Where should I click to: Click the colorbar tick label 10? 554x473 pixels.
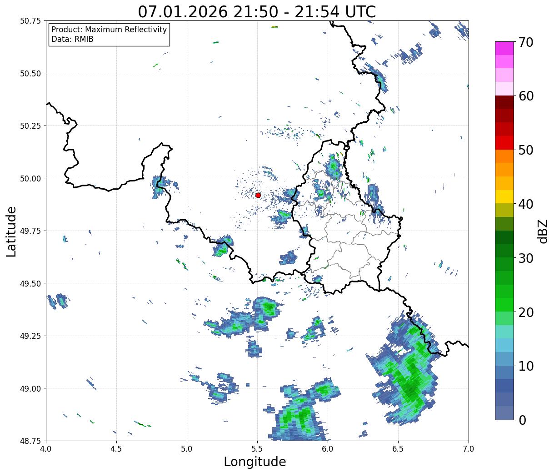[526, 366]
